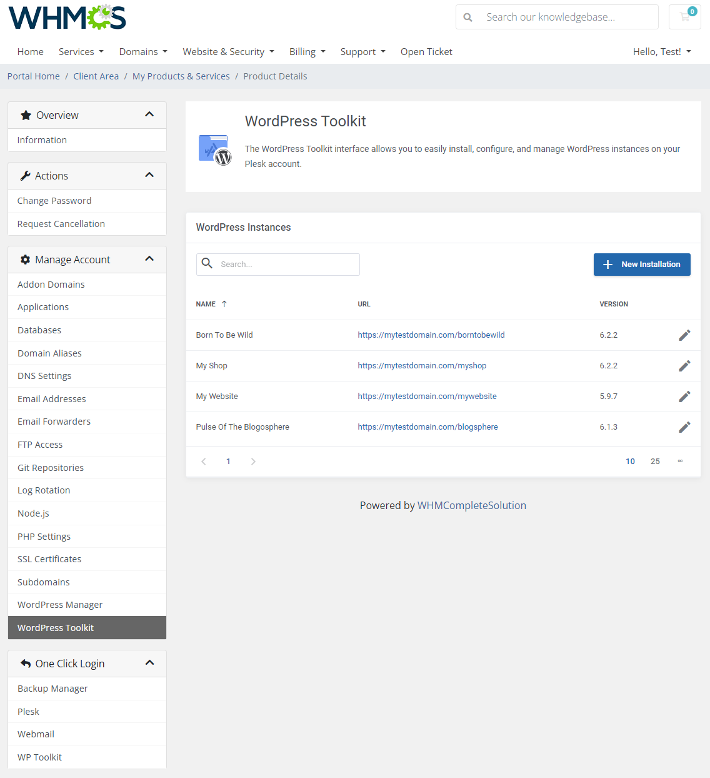The height and width of the screenshot is (778, 710).
Task: Open the Website & Security menu
Action: (228, 51)
